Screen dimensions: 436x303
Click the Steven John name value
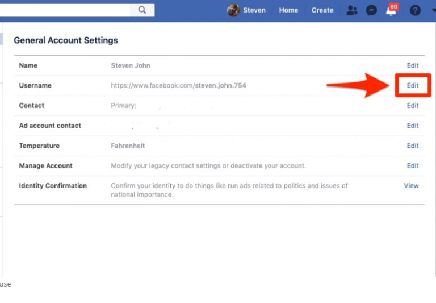point(131,65)
